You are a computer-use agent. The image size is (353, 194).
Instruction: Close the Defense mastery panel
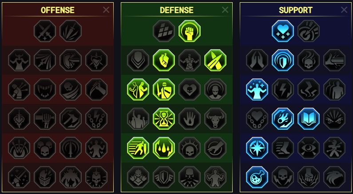[225, 10]
